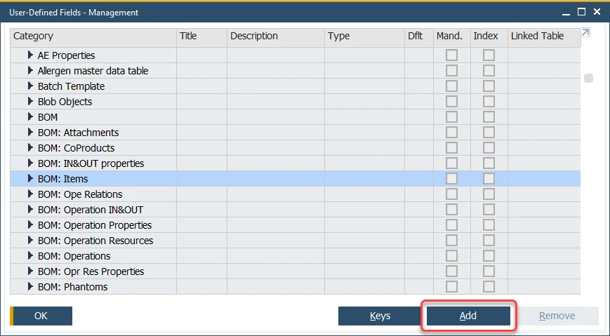Viewport: 610px width, 336px height.
Task: Expand Allergen master data table node
Action: 30,71
